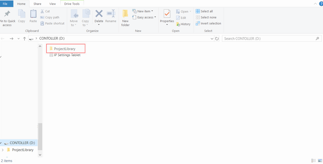
Task: Click the search magnifier icon
Action: coord(317,39)
